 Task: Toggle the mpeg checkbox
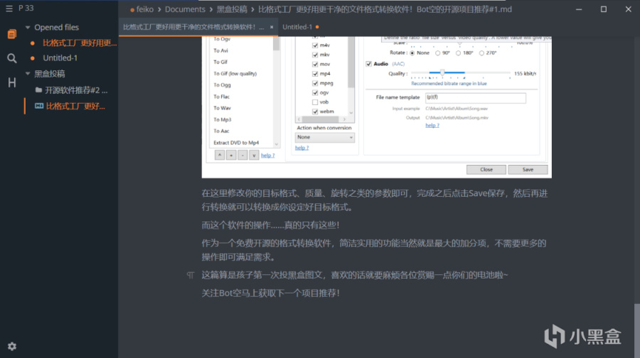[x=315, y=83]
